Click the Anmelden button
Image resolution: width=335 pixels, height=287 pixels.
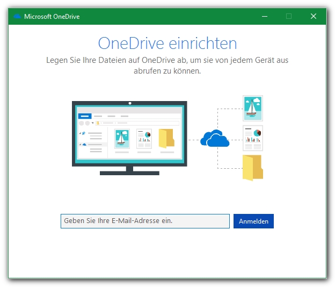[253, 221]
